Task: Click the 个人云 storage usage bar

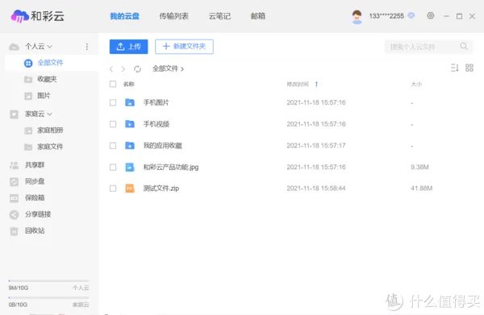Action: click(48, 281)
